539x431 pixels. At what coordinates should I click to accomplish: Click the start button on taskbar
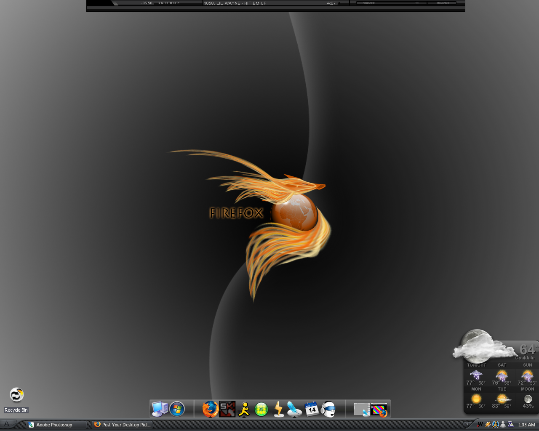pyautogui.click(x=7, y=424)
